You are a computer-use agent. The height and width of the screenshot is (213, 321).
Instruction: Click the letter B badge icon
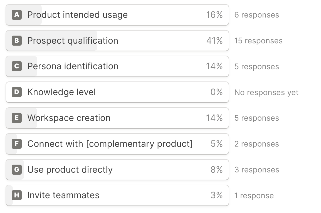tap(17, 41)
